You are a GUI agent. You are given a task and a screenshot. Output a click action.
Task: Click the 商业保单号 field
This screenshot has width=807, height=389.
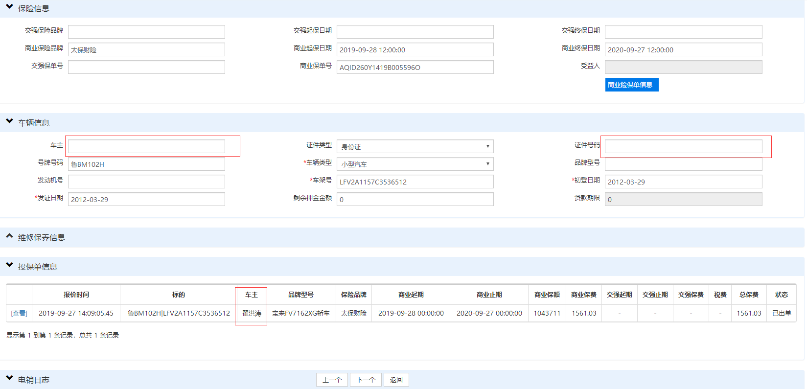point(415,67)
